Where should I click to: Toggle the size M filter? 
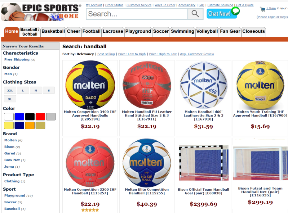(36, 90)
